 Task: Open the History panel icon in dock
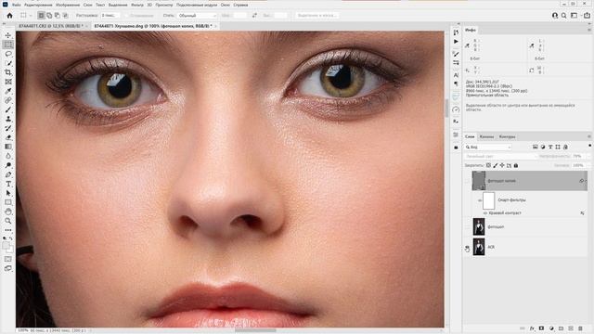(x=456, y=32)
